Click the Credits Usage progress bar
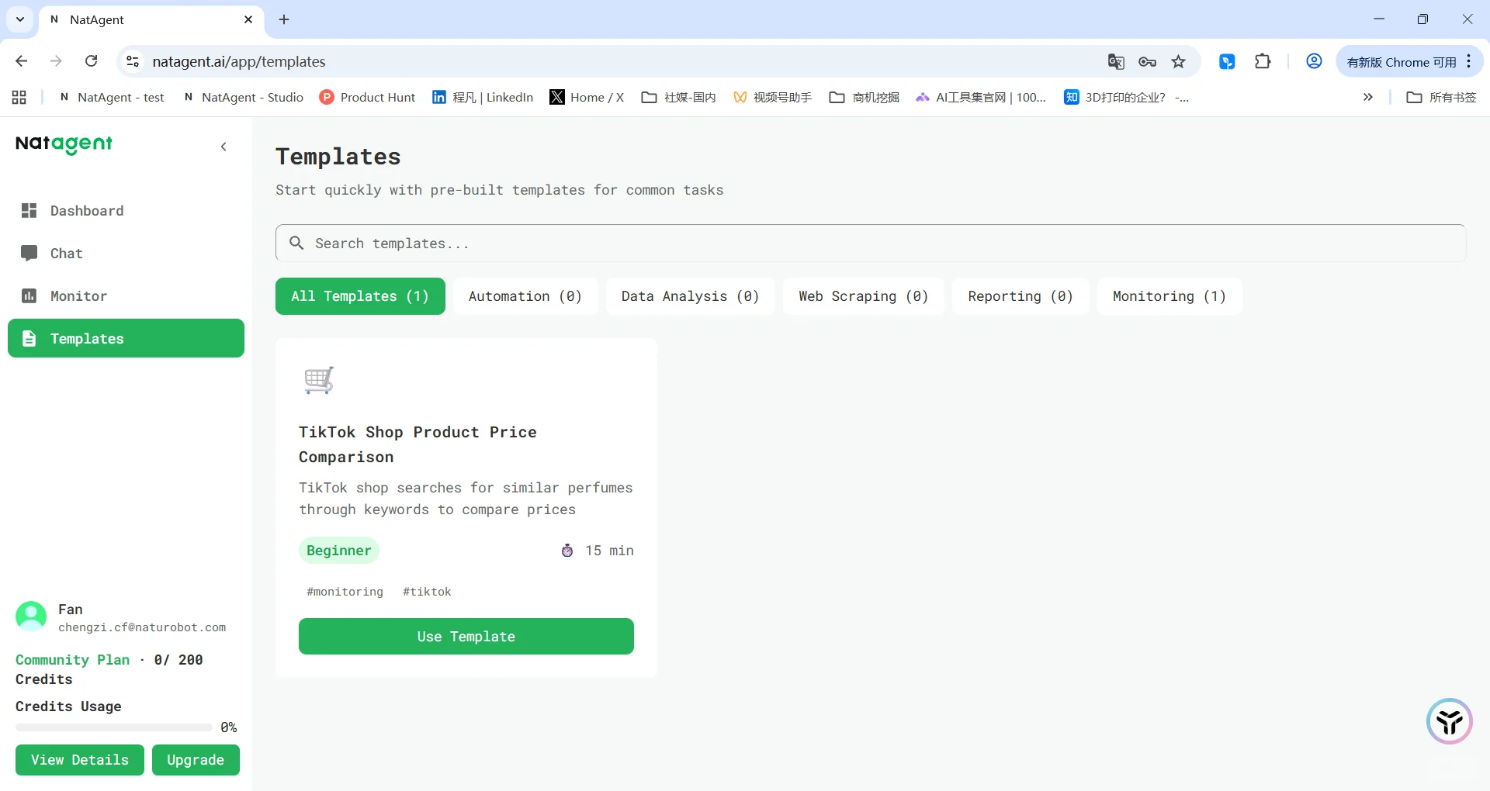This screenshot has width=1490, height=791. click(x=113, y=727)
